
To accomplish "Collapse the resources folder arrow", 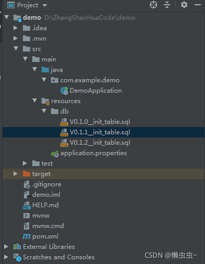I will coord(35,100).
